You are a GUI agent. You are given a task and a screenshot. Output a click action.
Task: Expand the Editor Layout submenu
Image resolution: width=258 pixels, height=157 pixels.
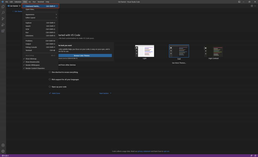click(40, 18)
